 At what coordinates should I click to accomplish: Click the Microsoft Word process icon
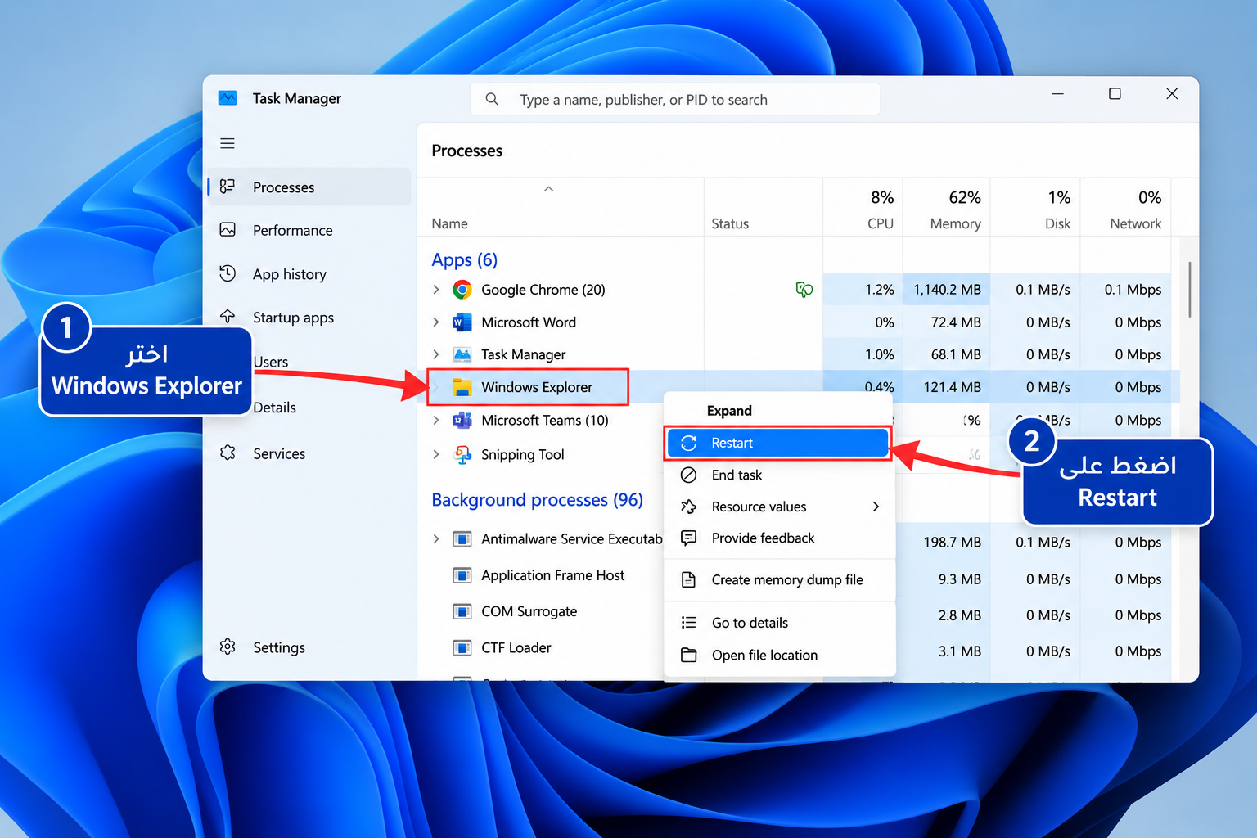coord(462,322)
